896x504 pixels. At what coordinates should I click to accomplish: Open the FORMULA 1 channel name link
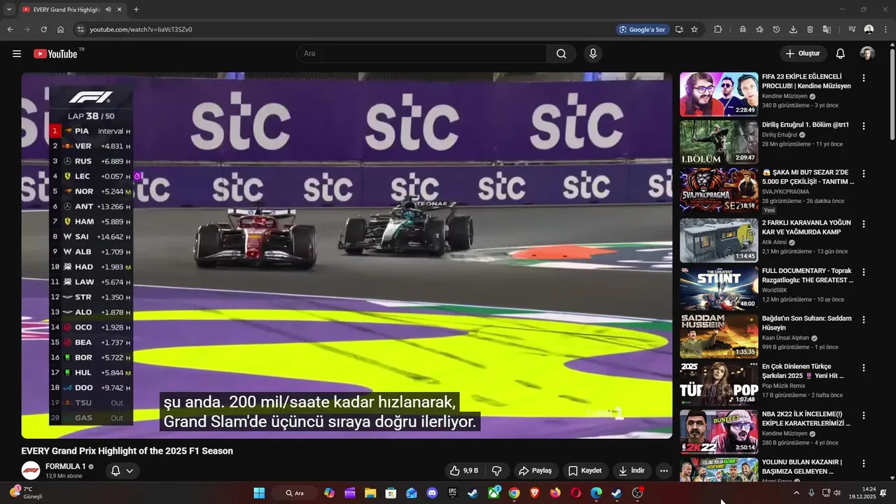point(66,466)
